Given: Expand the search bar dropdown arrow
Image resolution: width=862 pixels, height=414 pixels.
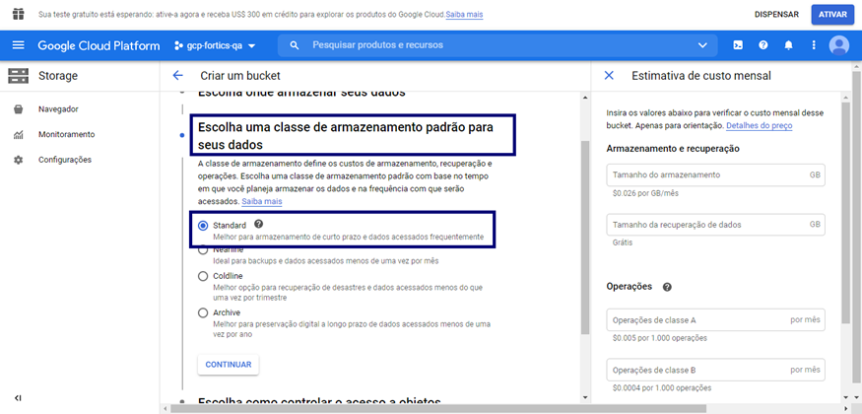Looking at the screenshot, I should point(702,45).
